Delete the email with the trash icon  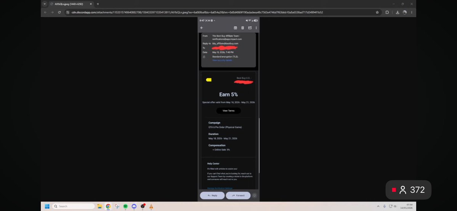pos(242,28)
